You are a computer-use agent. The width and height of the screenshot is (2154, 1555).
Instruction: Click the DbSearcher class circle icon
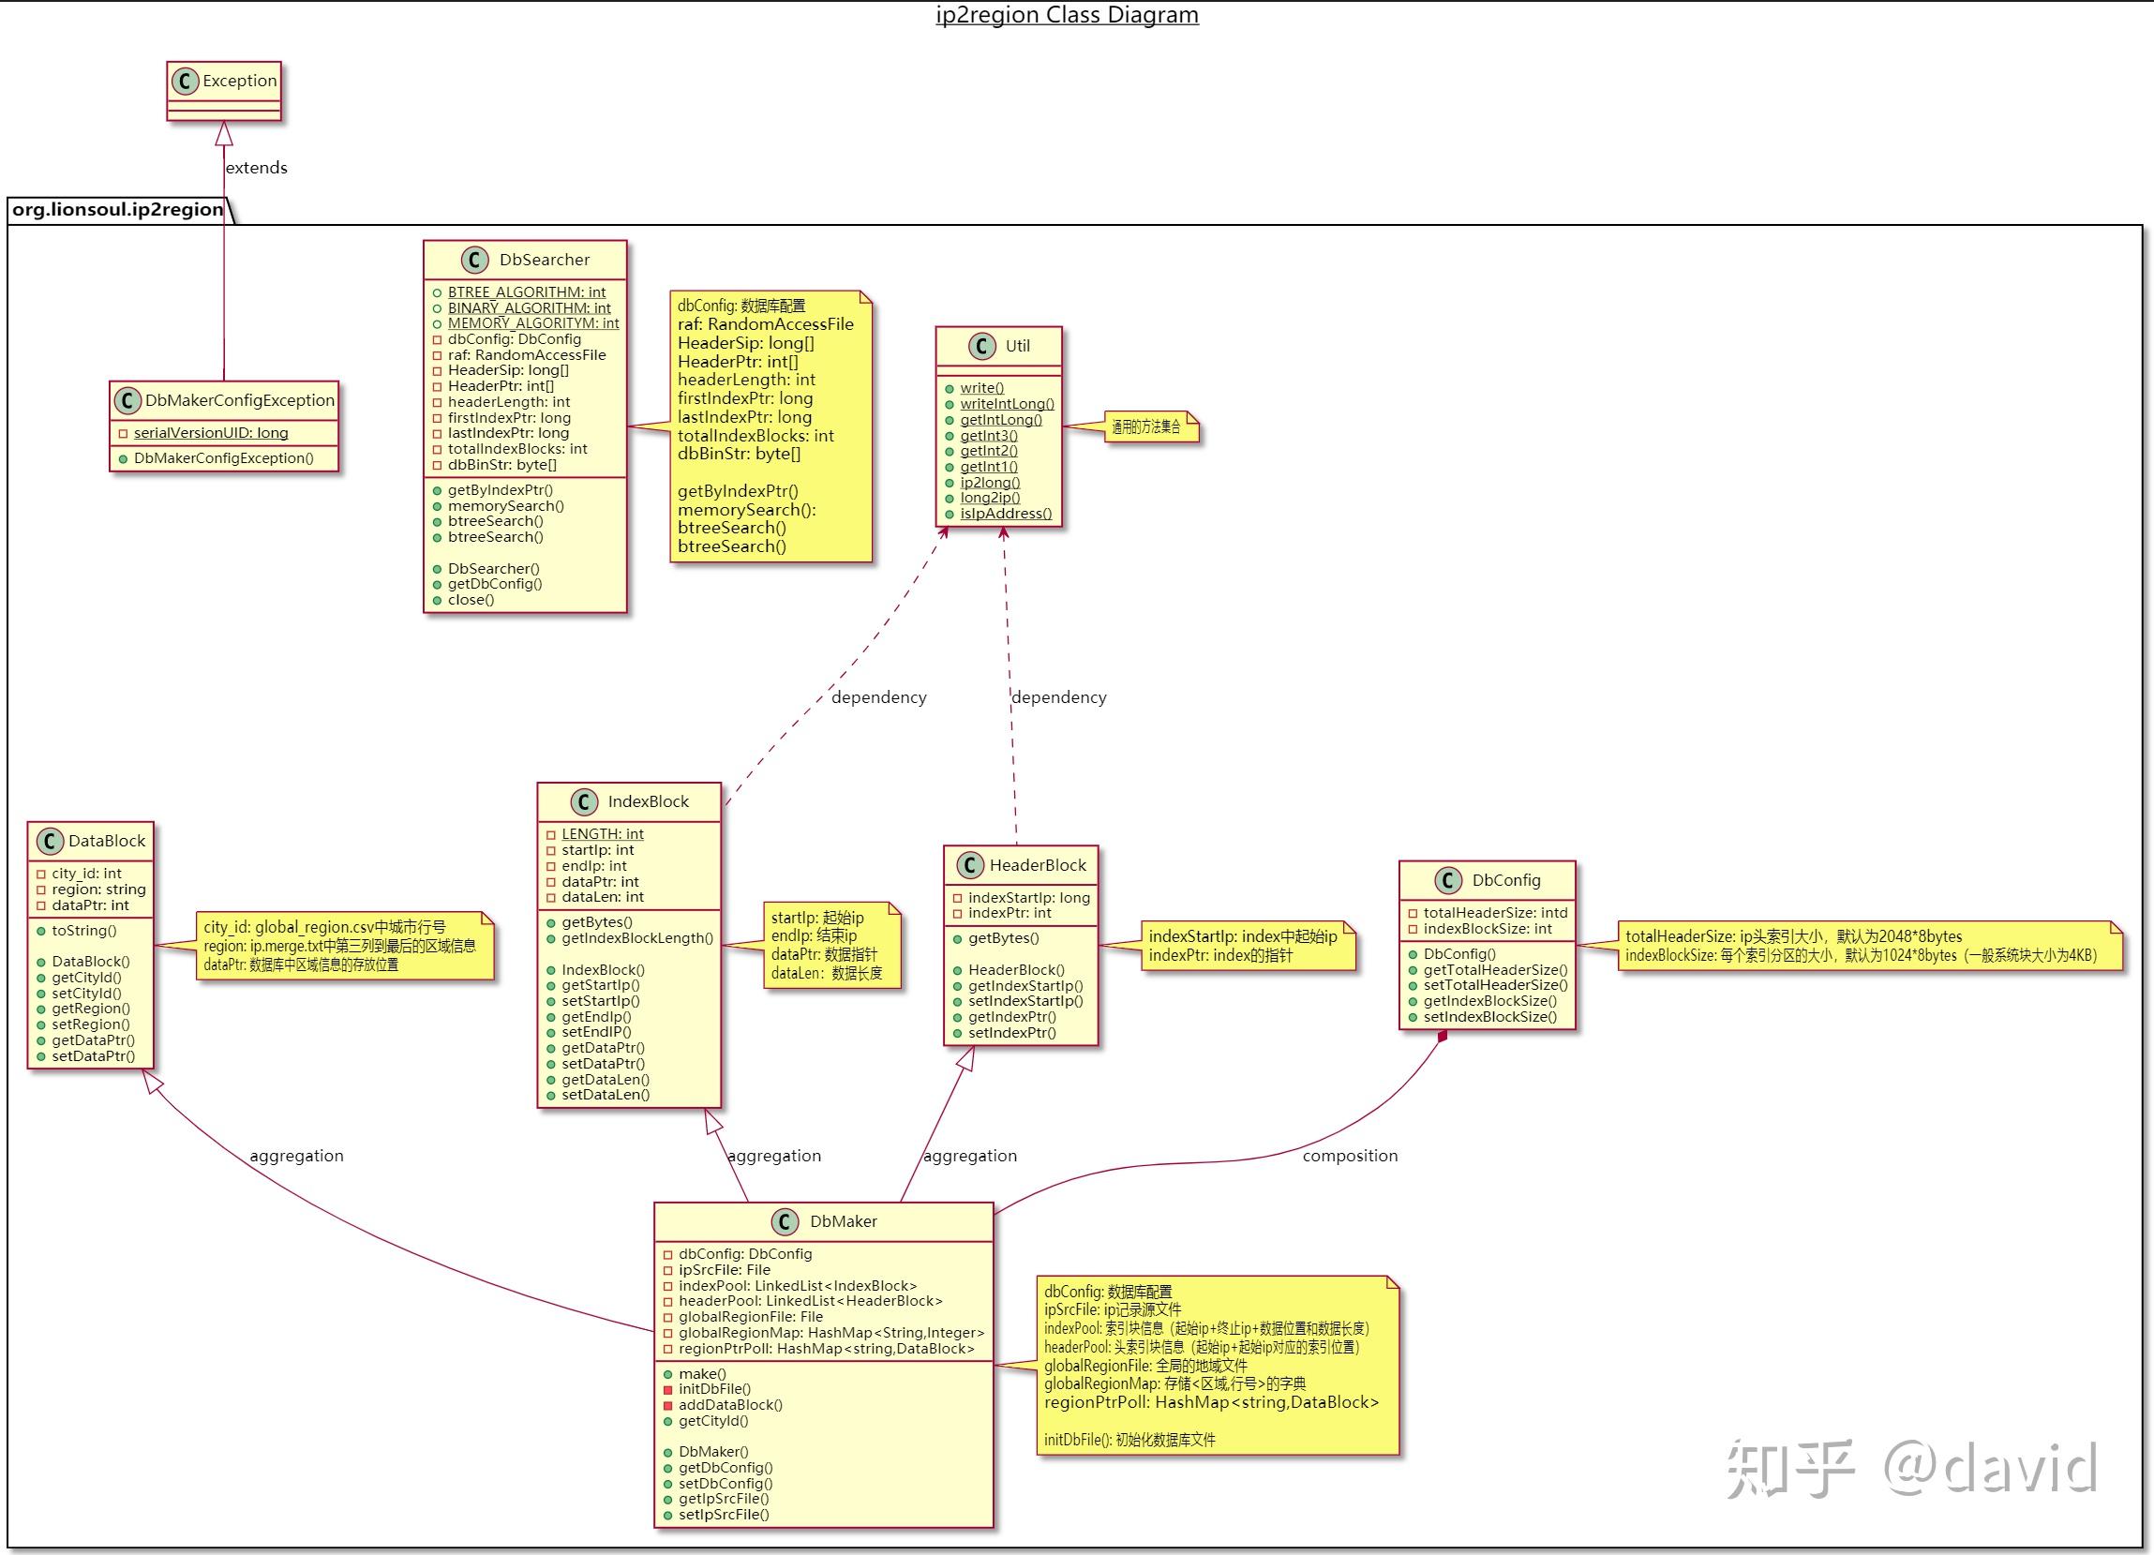[x=475, y=261]
